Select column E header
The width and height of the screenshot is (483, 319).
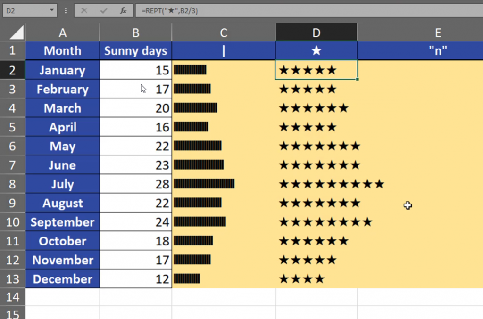coord(438,33)
